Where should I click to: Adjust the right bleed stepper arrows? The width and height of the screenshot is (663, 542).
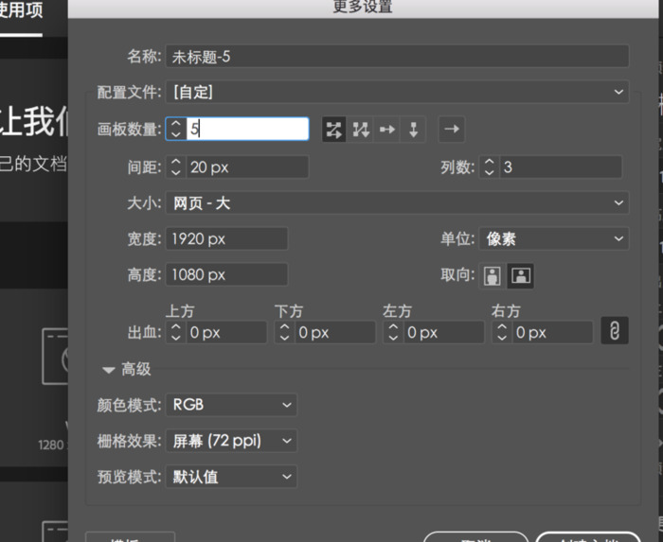click(502, 332)
